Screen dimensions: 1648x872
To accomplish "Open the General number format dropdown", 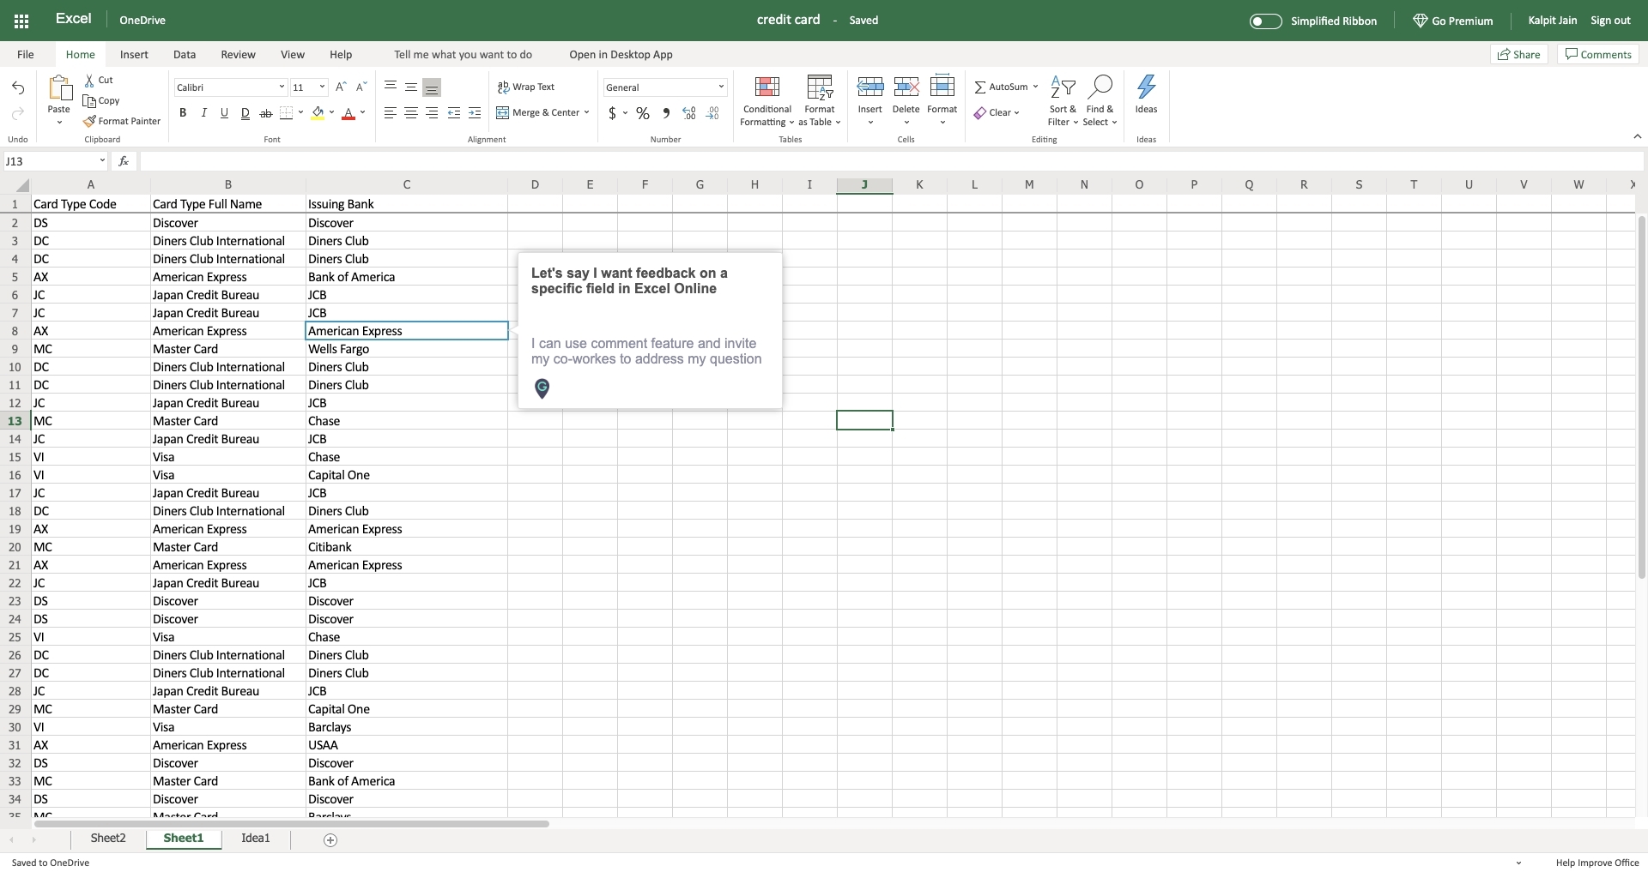I will 665,87.
